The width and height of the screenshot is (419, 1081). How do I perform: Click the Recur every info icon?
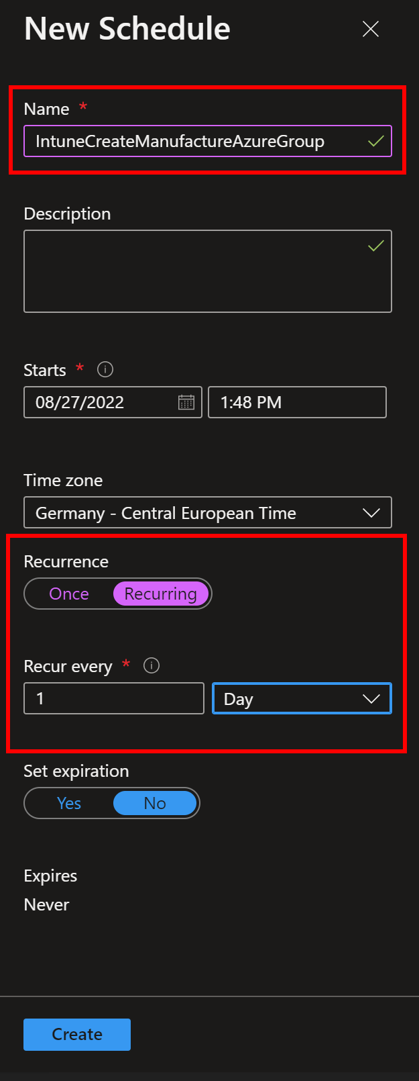tap(152, 666)
